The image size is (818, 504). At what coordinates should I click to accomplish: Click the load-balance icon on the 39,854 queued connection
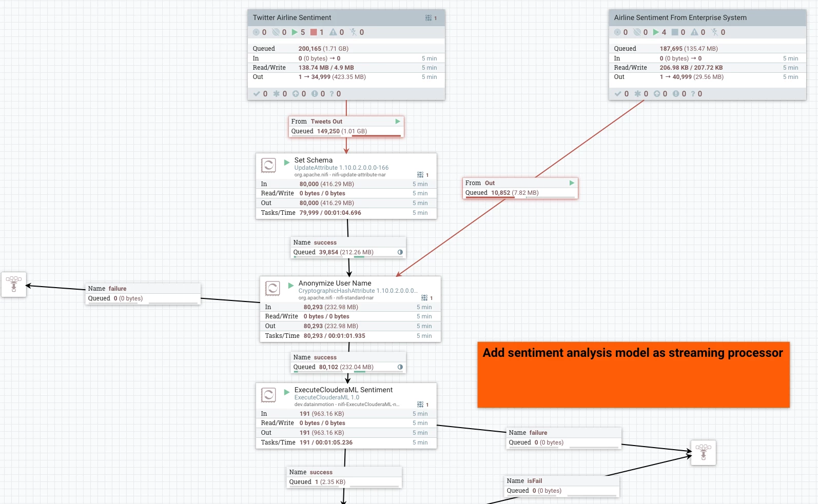pos(400,252)
